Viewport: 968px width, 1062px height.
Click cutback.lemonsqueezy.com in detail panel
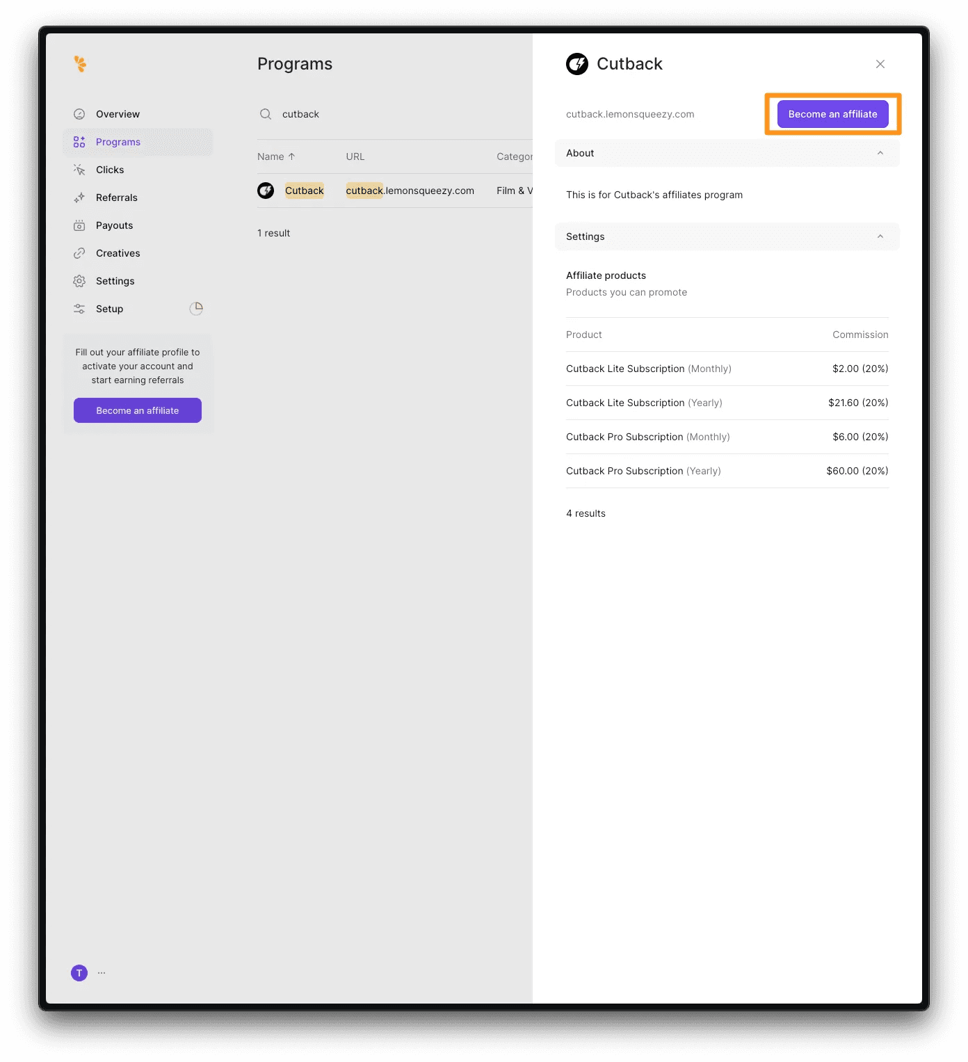pos(630,114)
